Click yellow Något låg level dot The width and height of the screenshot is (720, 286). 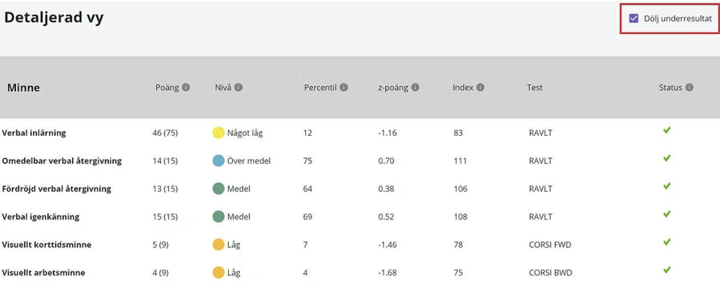tap(218, 133)
